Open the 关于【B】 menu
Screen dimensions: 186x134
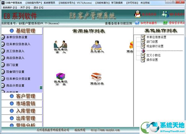(x=25, y=7)
